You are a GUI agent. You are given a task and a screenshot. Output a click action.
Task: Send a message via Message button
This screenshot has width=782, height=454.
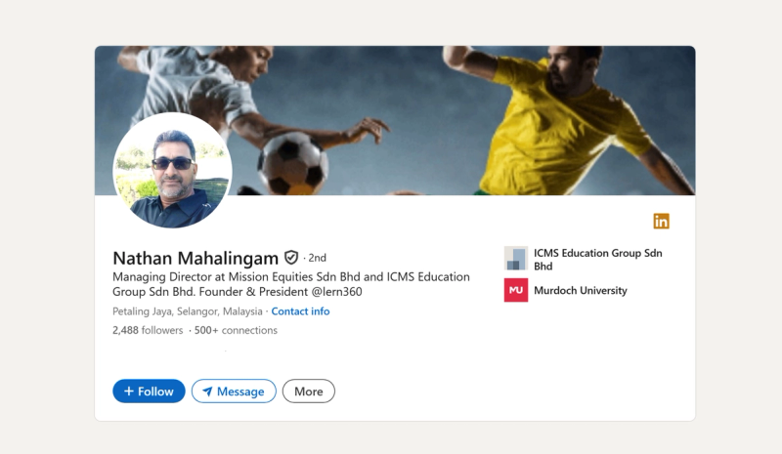click(x=234, y=392)
